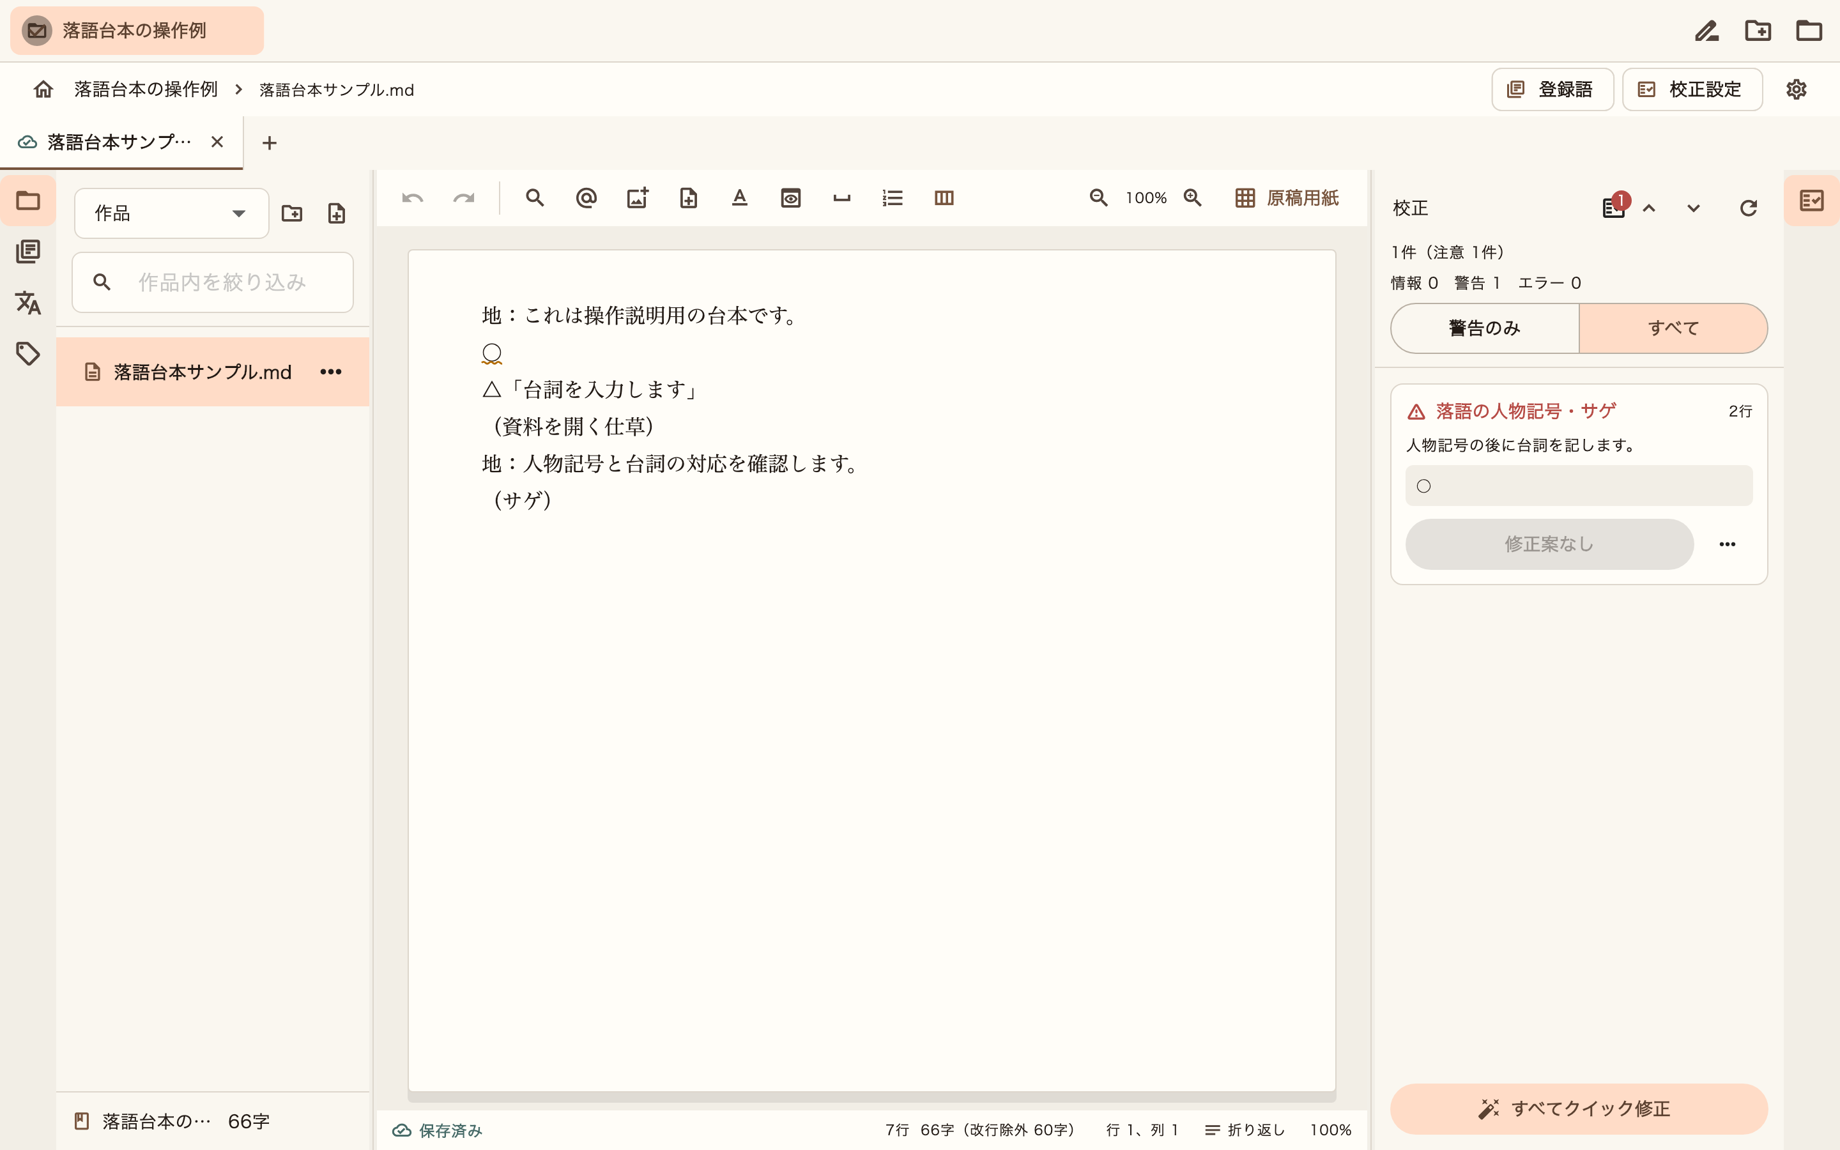Screen dimensions: 1840x1150
Task: Click the space bar symbol toolbar icon
Action: pyautogui.click(x=841, y=199)
